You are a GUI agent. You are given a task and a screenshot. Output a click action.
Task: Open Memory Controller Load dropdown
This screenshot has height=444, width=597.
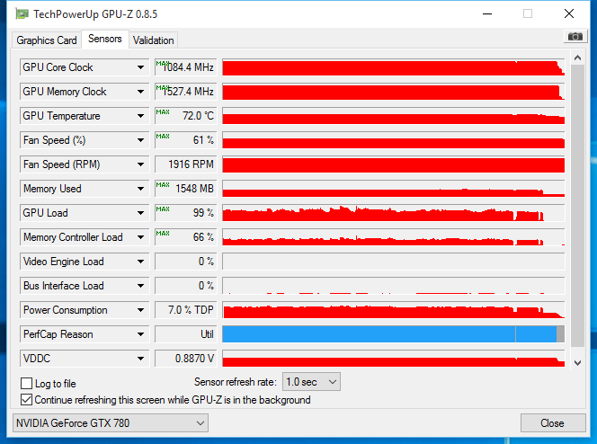point(140,237)
